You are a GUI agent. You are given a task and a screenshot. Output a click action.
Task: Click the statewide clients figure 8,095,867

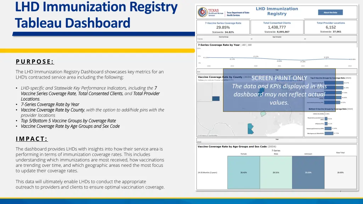283,32
